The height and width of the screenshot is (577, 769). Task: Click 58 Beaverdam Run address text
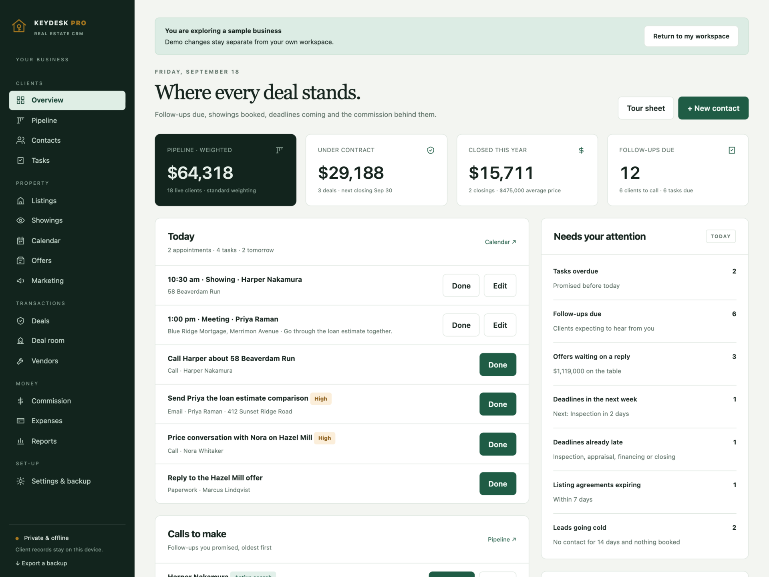tap(194, 292)
